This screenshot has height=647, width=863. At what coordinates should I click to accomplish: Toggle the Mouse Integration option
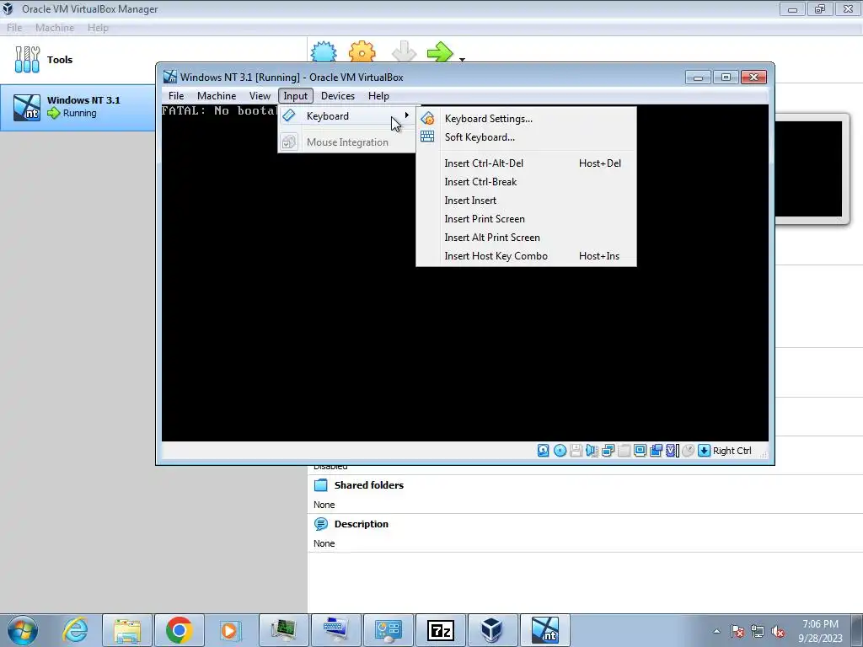point(346,142)
